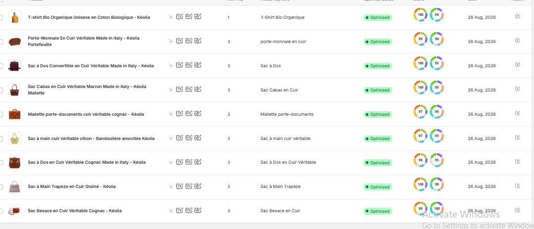Click focus keyword 'Sac à Dos en Cuir Véritable'
The image size is (534, 229).
point(288,162)
